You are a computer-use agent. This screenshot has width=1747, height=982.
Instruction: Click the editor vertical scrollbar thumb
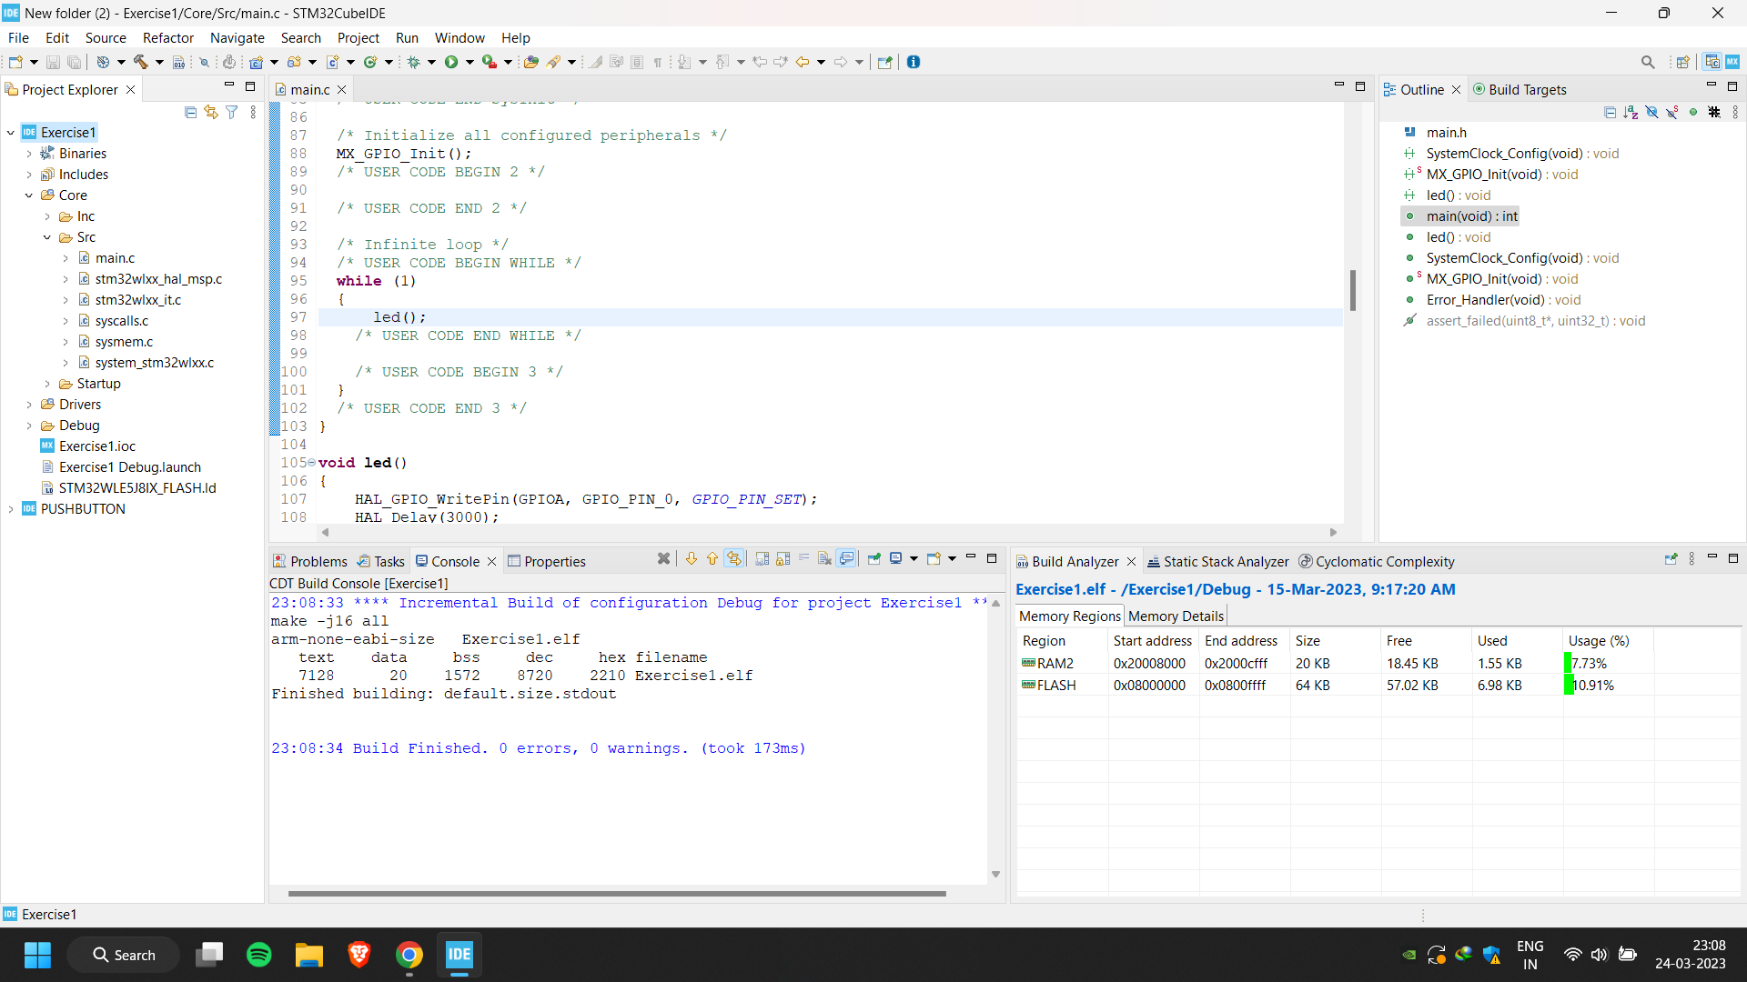(x=1353, y=291)
